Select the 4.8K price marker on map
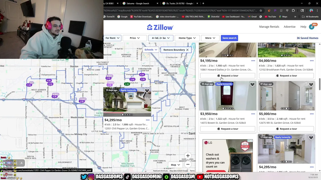This screenshot has width=321, height=180. pos(49,80)
